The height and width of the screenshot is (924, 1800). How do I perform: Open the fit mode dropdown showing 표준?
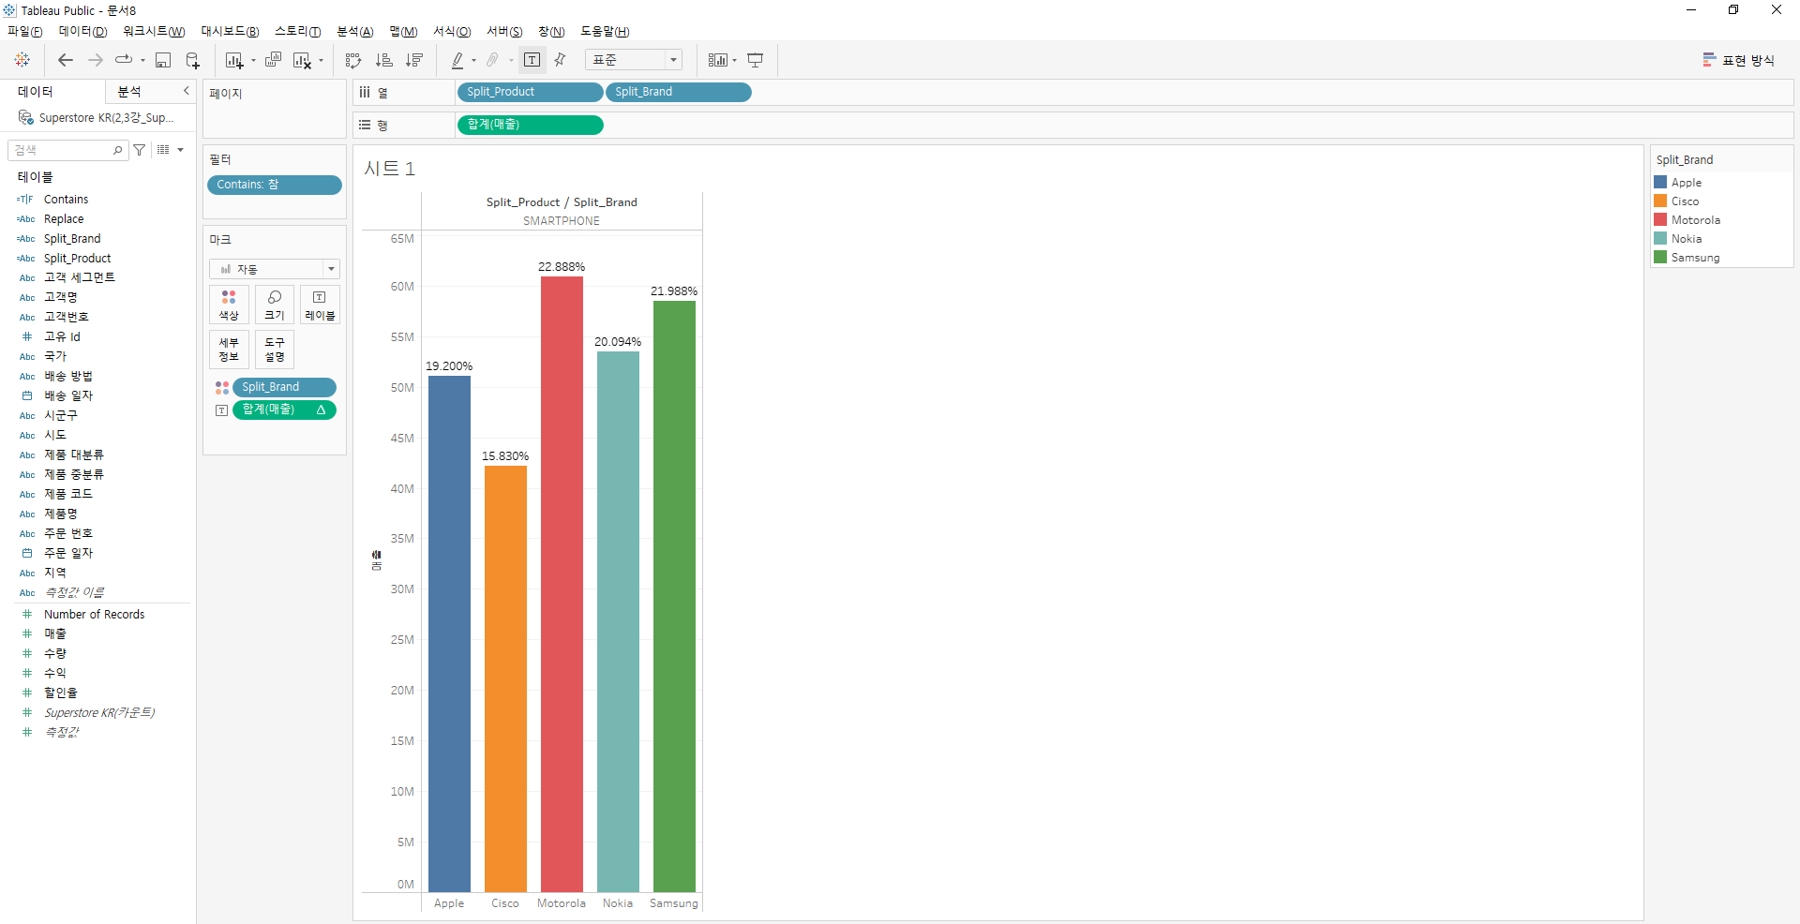(635, 60)
